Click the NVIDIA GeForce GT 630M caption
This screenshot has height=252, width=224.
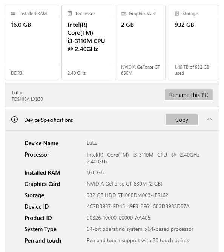(140, 70)
